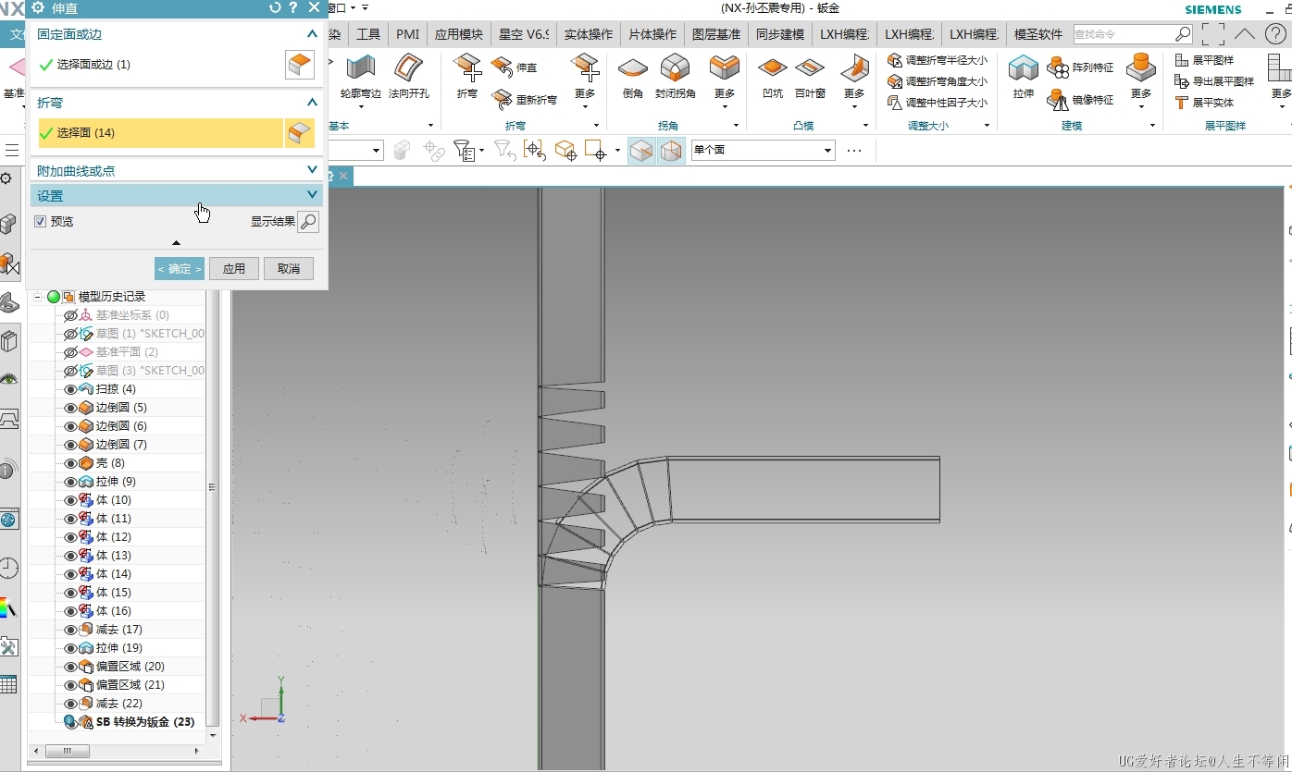Click 导出展平图样 export flat pattern
The width and height of the screenshot is (1292, 772).
point(1214,81)
